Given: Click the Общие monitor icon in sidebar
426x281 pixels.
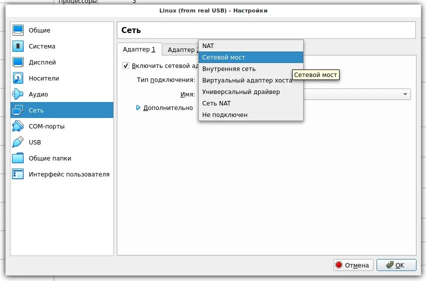Looking at the screenshot, I should tap(18, 30).
